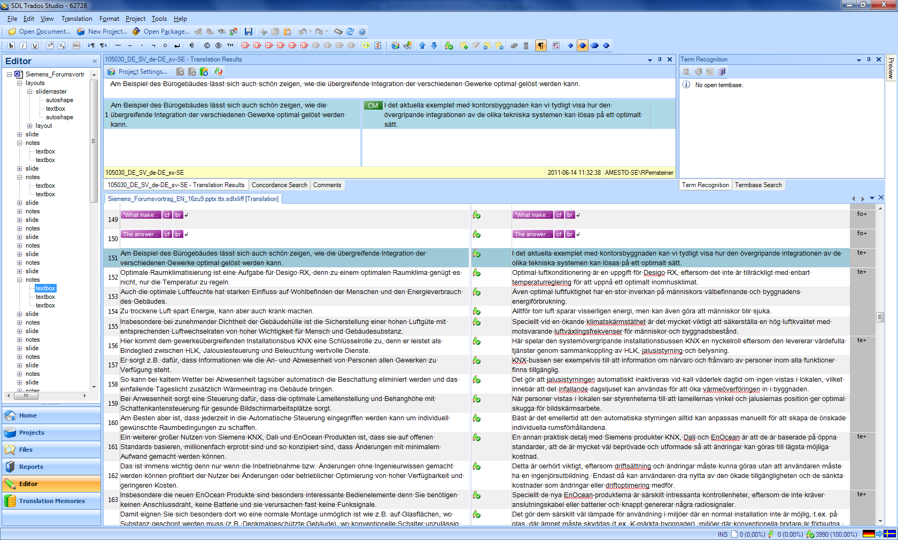Collapse the layouts tree node

coord(20,83)
